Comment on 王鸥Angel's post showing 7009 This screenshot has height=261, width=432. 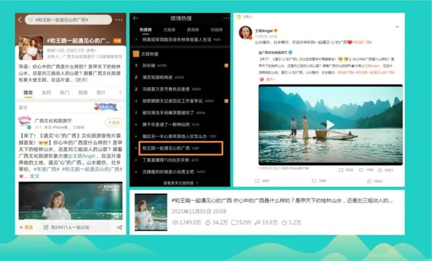click(319, 181)
